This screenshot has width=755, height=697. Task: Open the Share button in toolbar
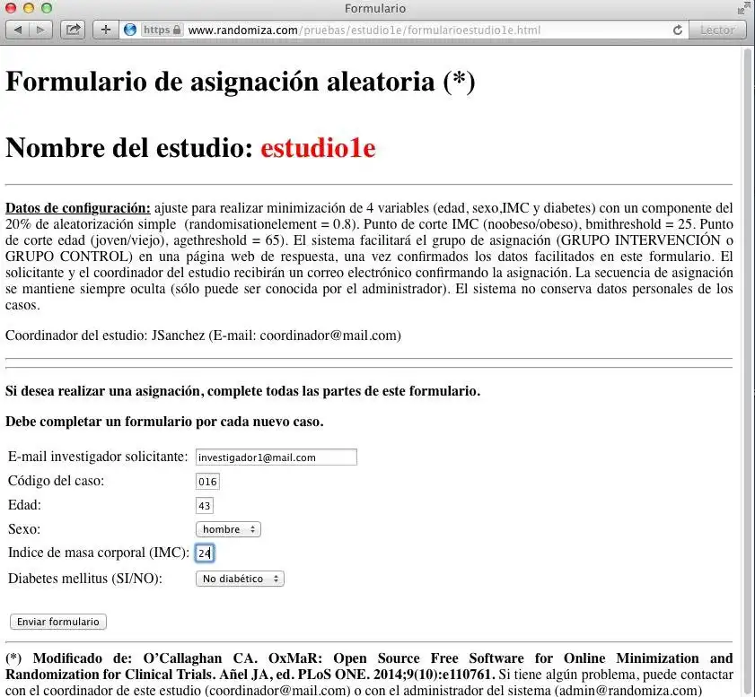(73, 30)
